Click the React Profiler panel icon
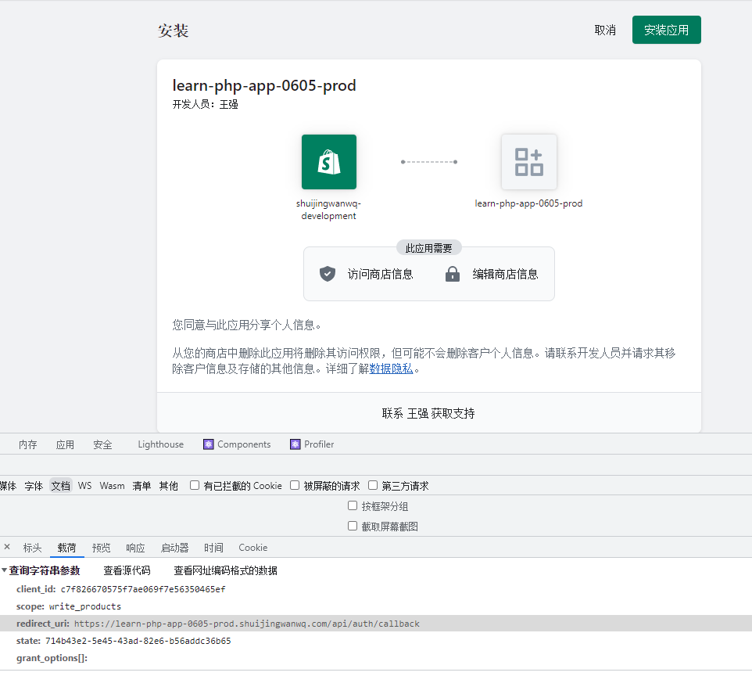This screenshot has width=752, height=676. point(295,444)
